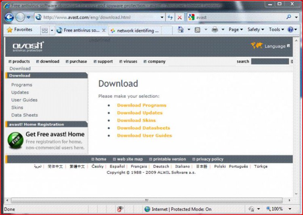The width and height of the screenshot is (303, 215).
Task: Select Data Sheets in the left sidebar
Action: click(x=25, y=115)
